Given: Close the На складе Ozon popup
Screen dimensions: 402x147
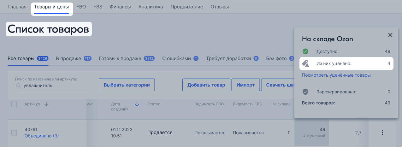Looking at the screenshot, I should [390, 35].
